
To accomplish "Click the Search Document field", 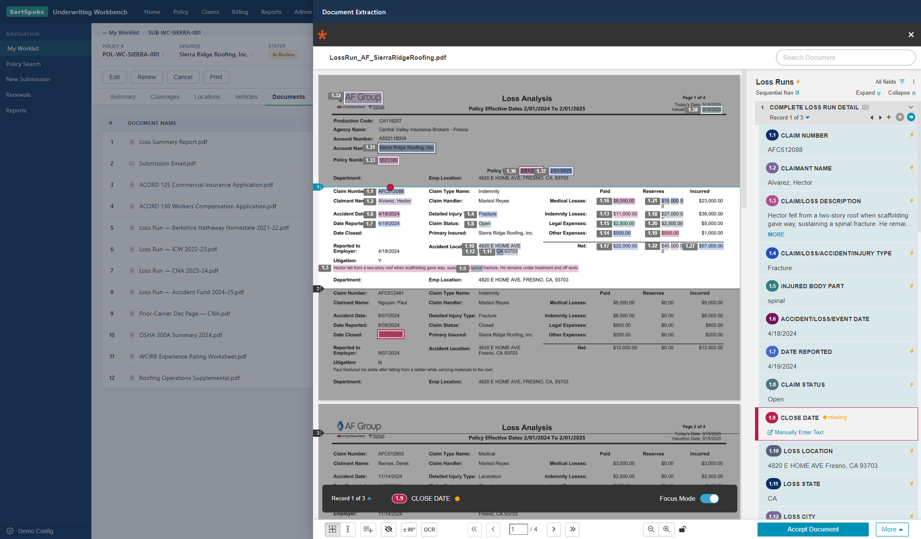I will click(845, 58).
